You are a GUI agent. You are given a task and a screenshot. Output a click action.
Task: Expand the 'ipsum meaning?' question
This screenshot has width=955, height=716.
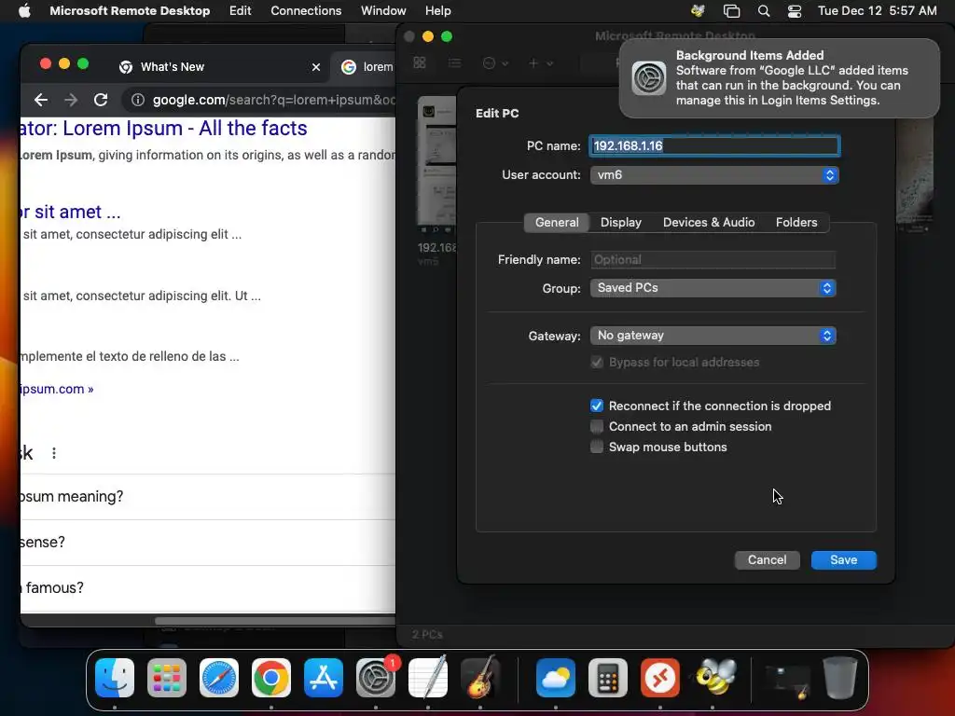point(208,497)
